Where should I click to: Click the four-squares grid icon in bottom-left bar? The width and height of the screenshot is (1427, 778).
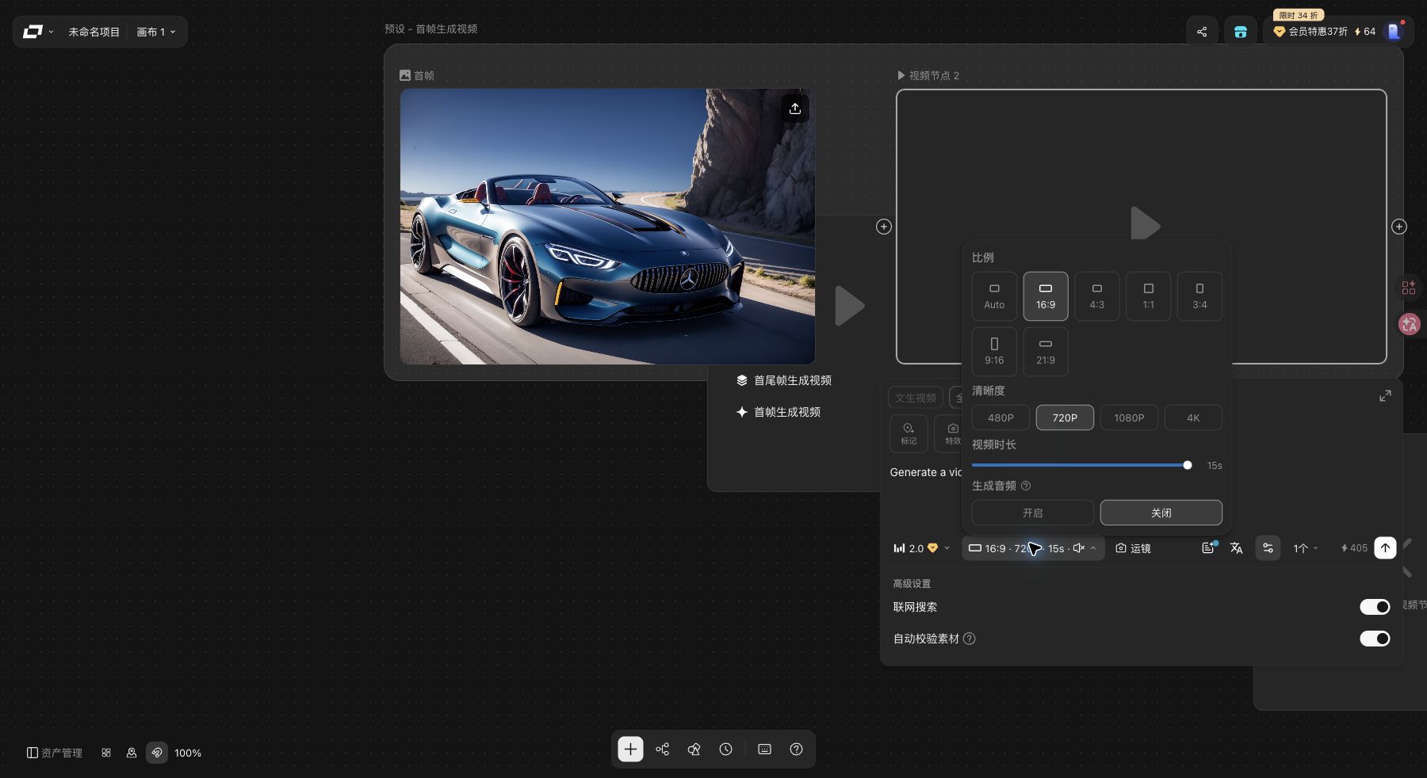pyautogui.click(x=106, y=753)
